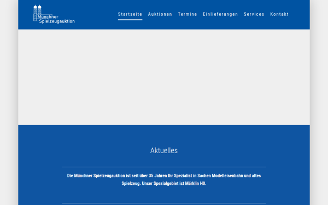Open the Services menu item
Image resolution: width=328 pixels, height=205 pixels.
(254, 14)
